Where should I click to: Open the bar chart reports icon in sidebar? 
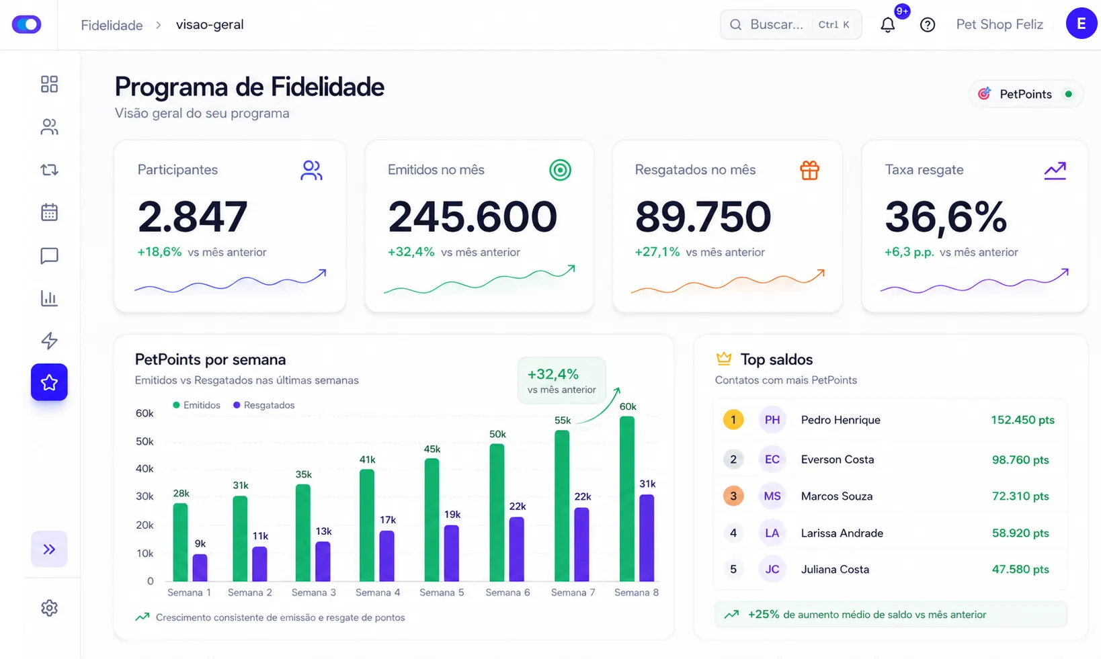[x=49, y=298]
